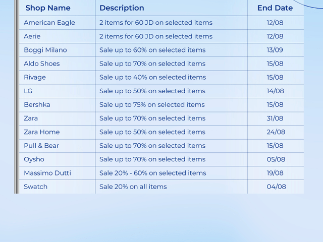This screenshot has height=242, width=323.
Task: Click the "Sale 20% on all items" description
Action: click(133, 186)
